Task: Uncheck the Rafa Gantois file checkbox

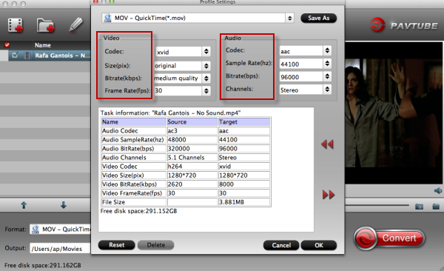Action: [x=15, y=55]
